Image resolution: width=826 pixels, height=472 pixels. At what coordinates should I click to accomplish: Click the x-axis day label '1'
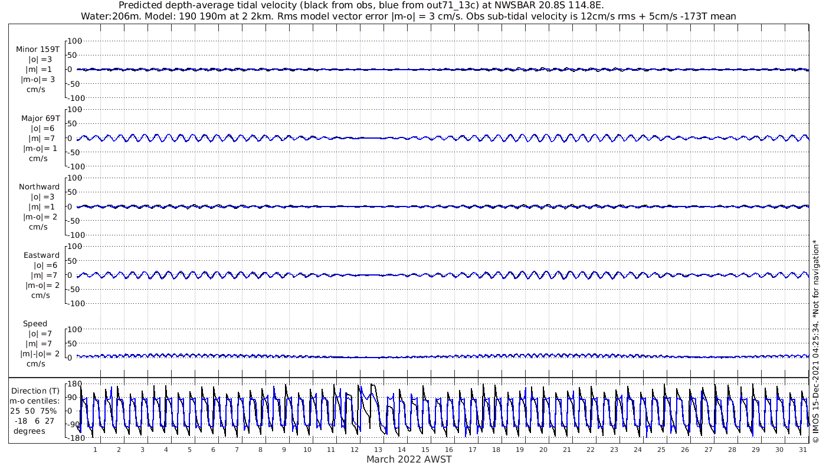point(95,450)
